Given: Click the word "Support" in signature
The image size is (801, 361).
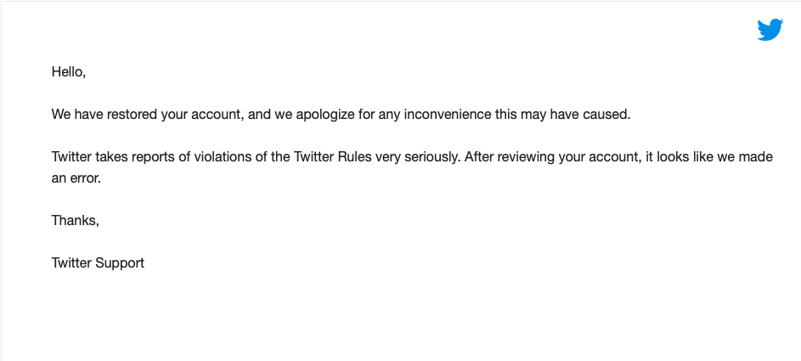Looking at the screenshot, I should [x=121, y=263].
